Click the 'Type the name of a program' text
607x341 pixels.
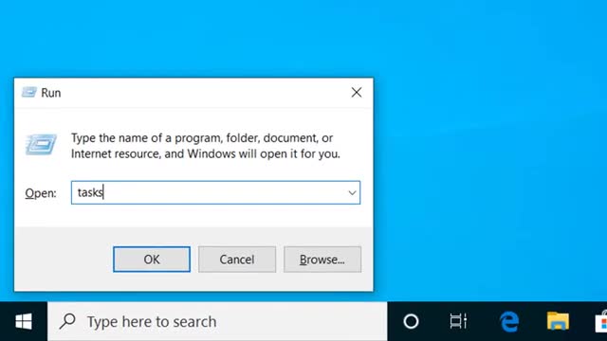(x=206, y=146)
